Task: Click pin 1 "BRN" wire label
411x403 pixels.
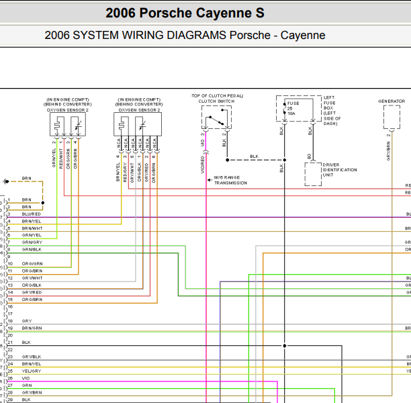Action: pyautogui.click(x=26, y=199)
